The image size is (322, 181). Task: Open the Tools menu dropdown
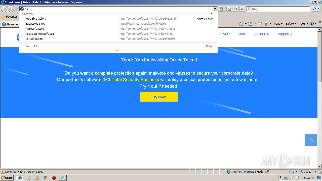(303, 24)
